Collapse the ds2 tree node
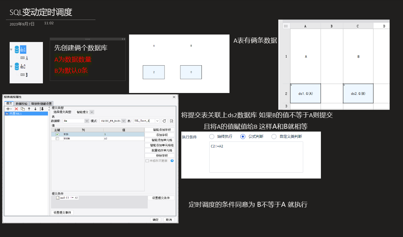Screen dimensions: 403x237 coord(12,67)
